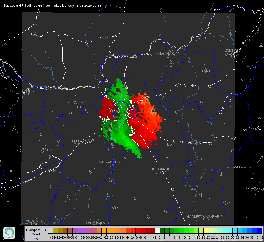Pick the violet swatch between -34 and -32
The width and height of the screenshot is (264, 242).
pos(80,231)
